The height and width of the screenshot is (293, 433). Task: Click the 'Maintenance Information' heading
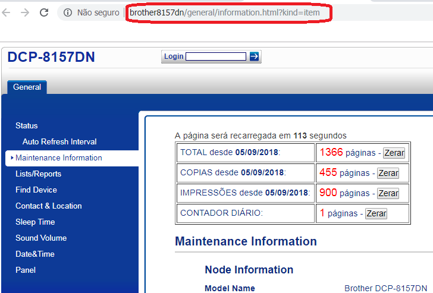[x=246, y=241]
